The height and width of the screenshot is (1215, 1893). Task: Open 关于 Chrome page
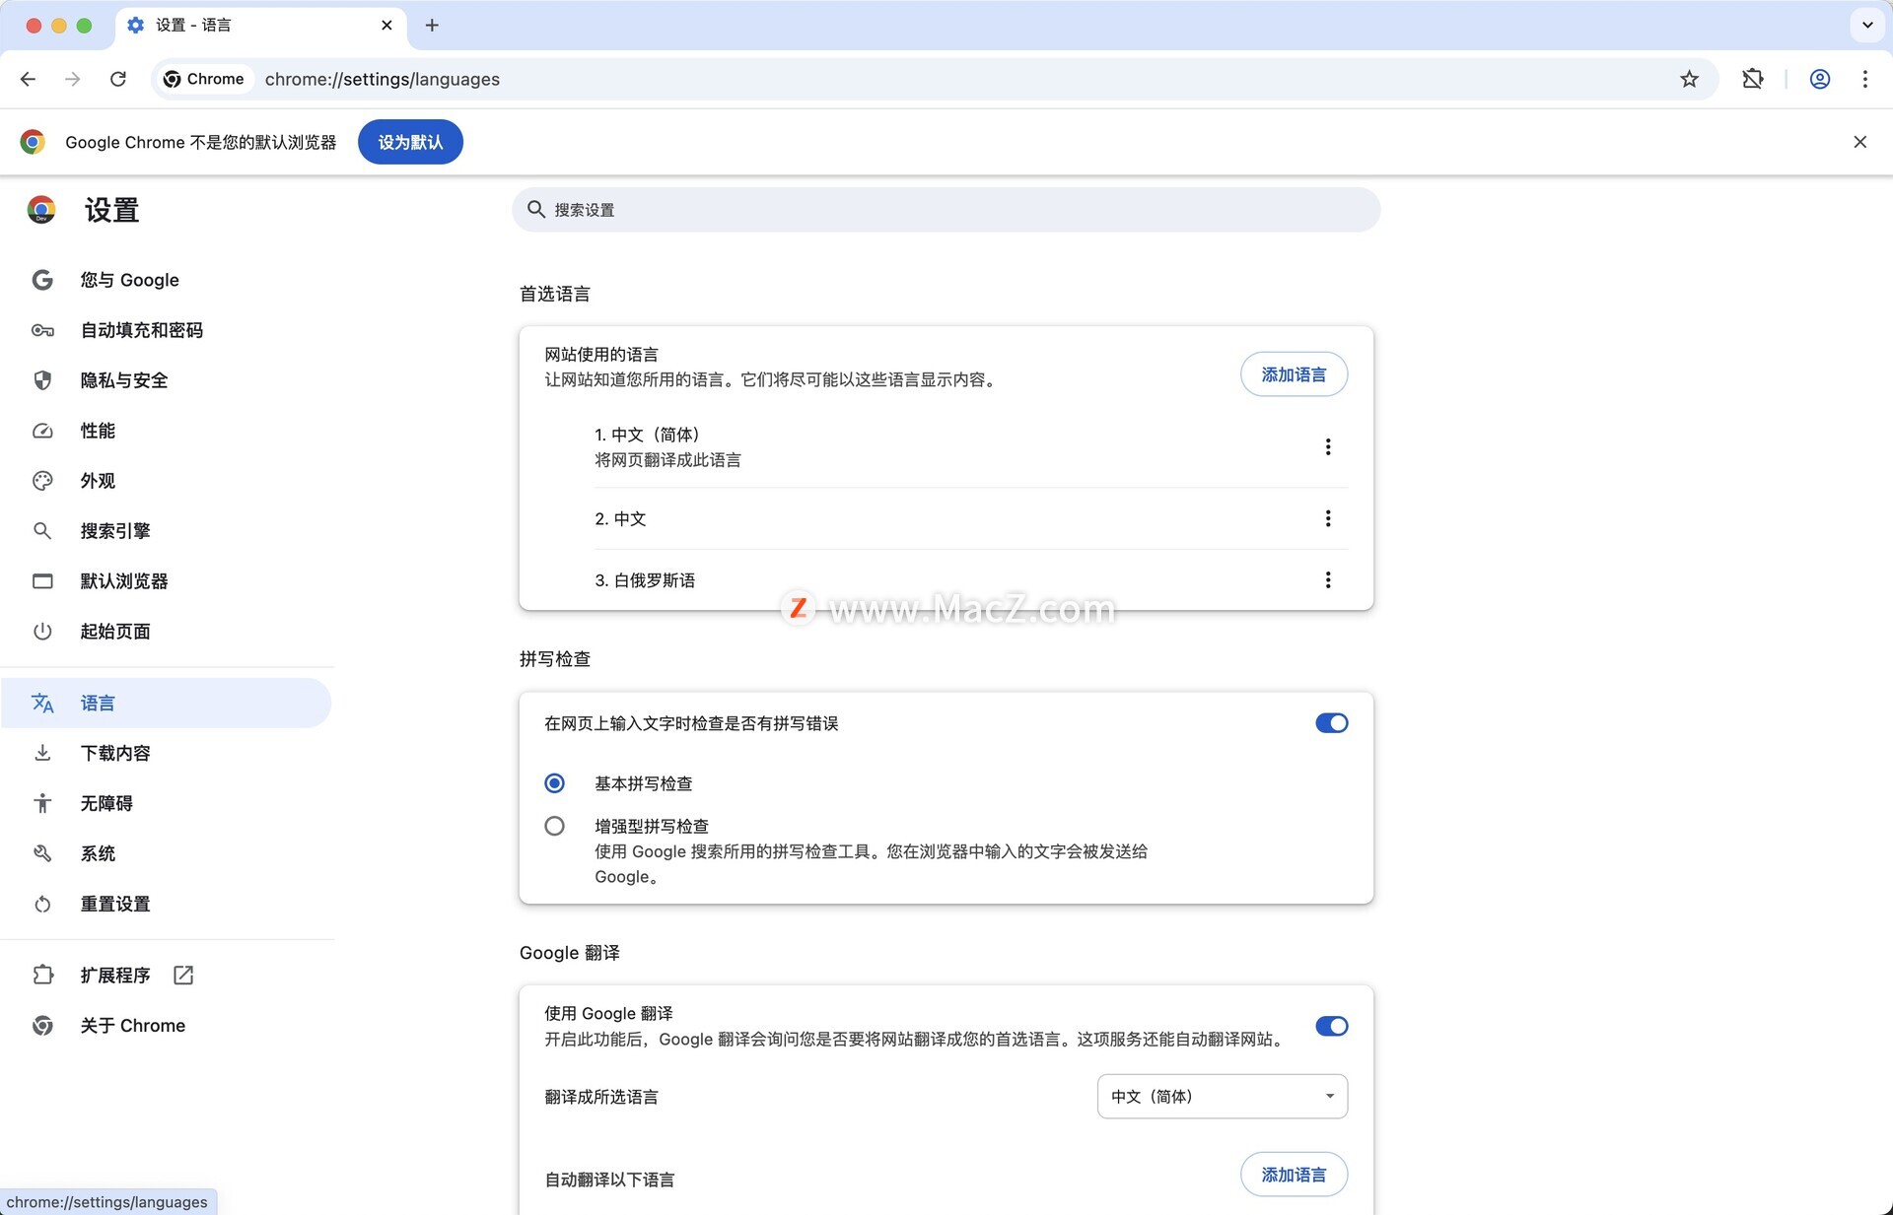pos(166,1025)
